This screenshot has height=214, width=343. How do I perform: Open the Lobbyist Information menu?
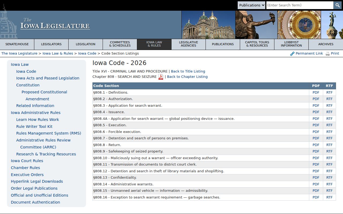[x=291, y=44]
